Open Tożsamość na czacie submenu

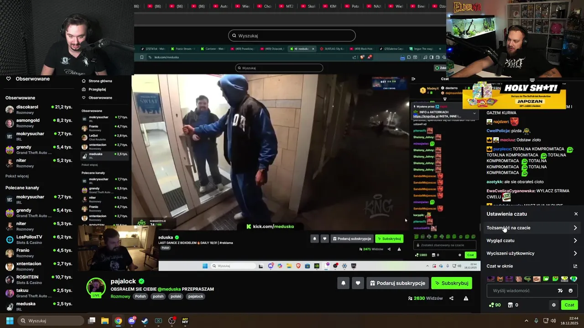coord(532,228)
